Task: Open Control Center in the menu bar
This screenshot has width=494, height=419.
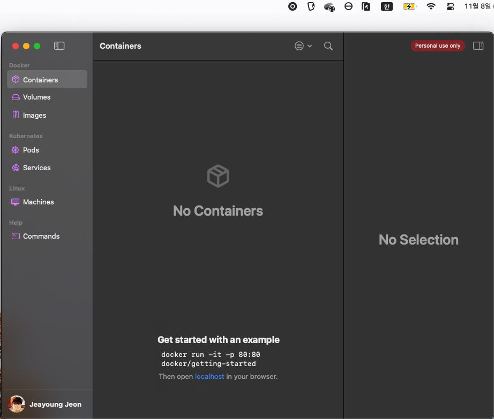Action: 450,6
